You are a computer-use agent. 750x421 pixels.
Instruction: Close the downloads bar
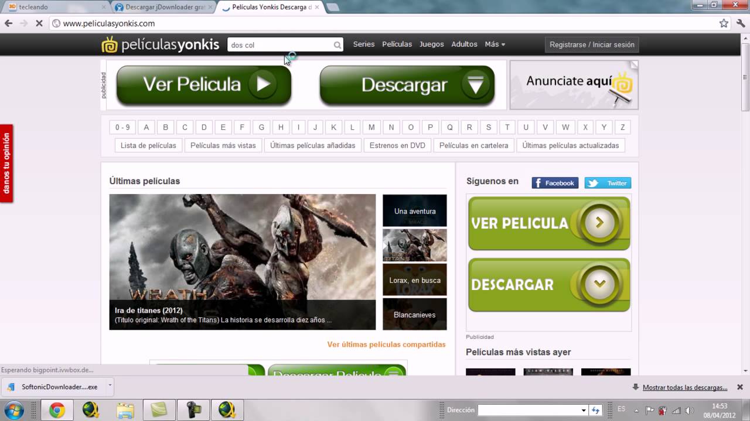tap(740, 387)
